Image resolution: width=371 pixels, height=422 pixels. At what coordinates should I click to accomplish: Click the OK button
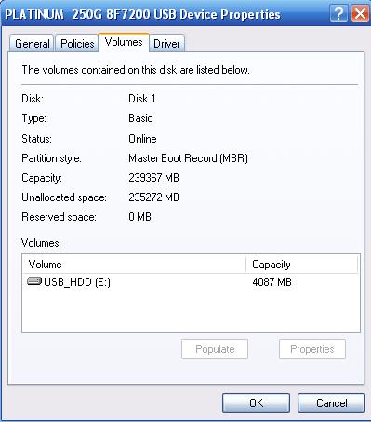pyautogui.click(x=256, y=403)
